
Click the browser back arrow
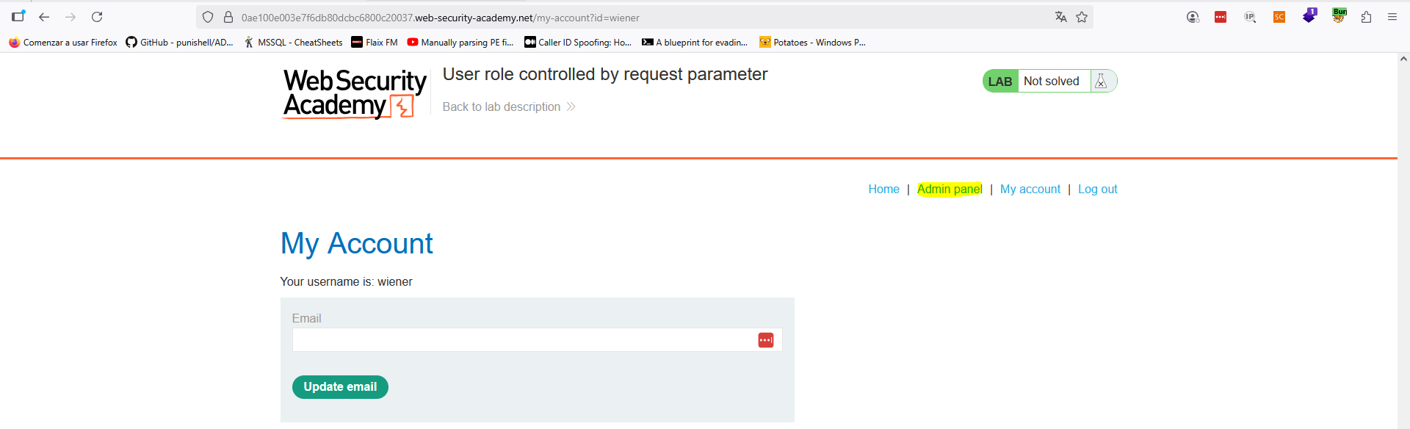[44, 17]
